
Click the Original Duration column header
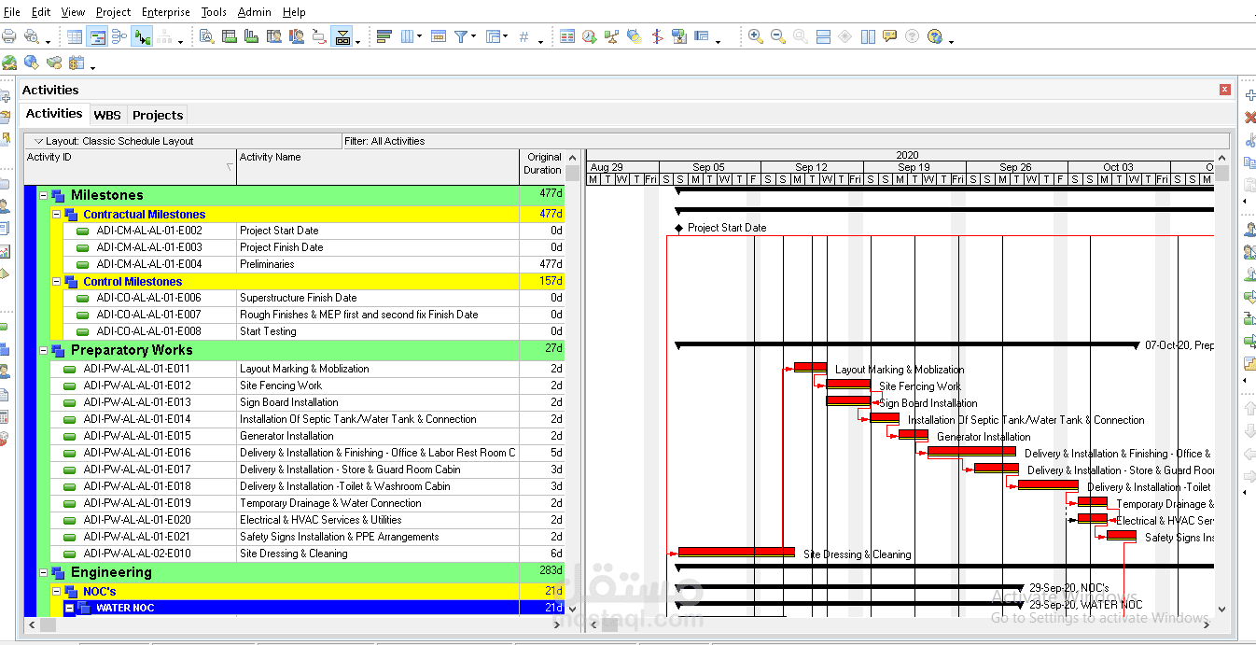point(542,166)
